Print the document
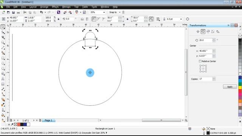Image resolution: width=242 pixels, height=136 pixels. point(18,12)
